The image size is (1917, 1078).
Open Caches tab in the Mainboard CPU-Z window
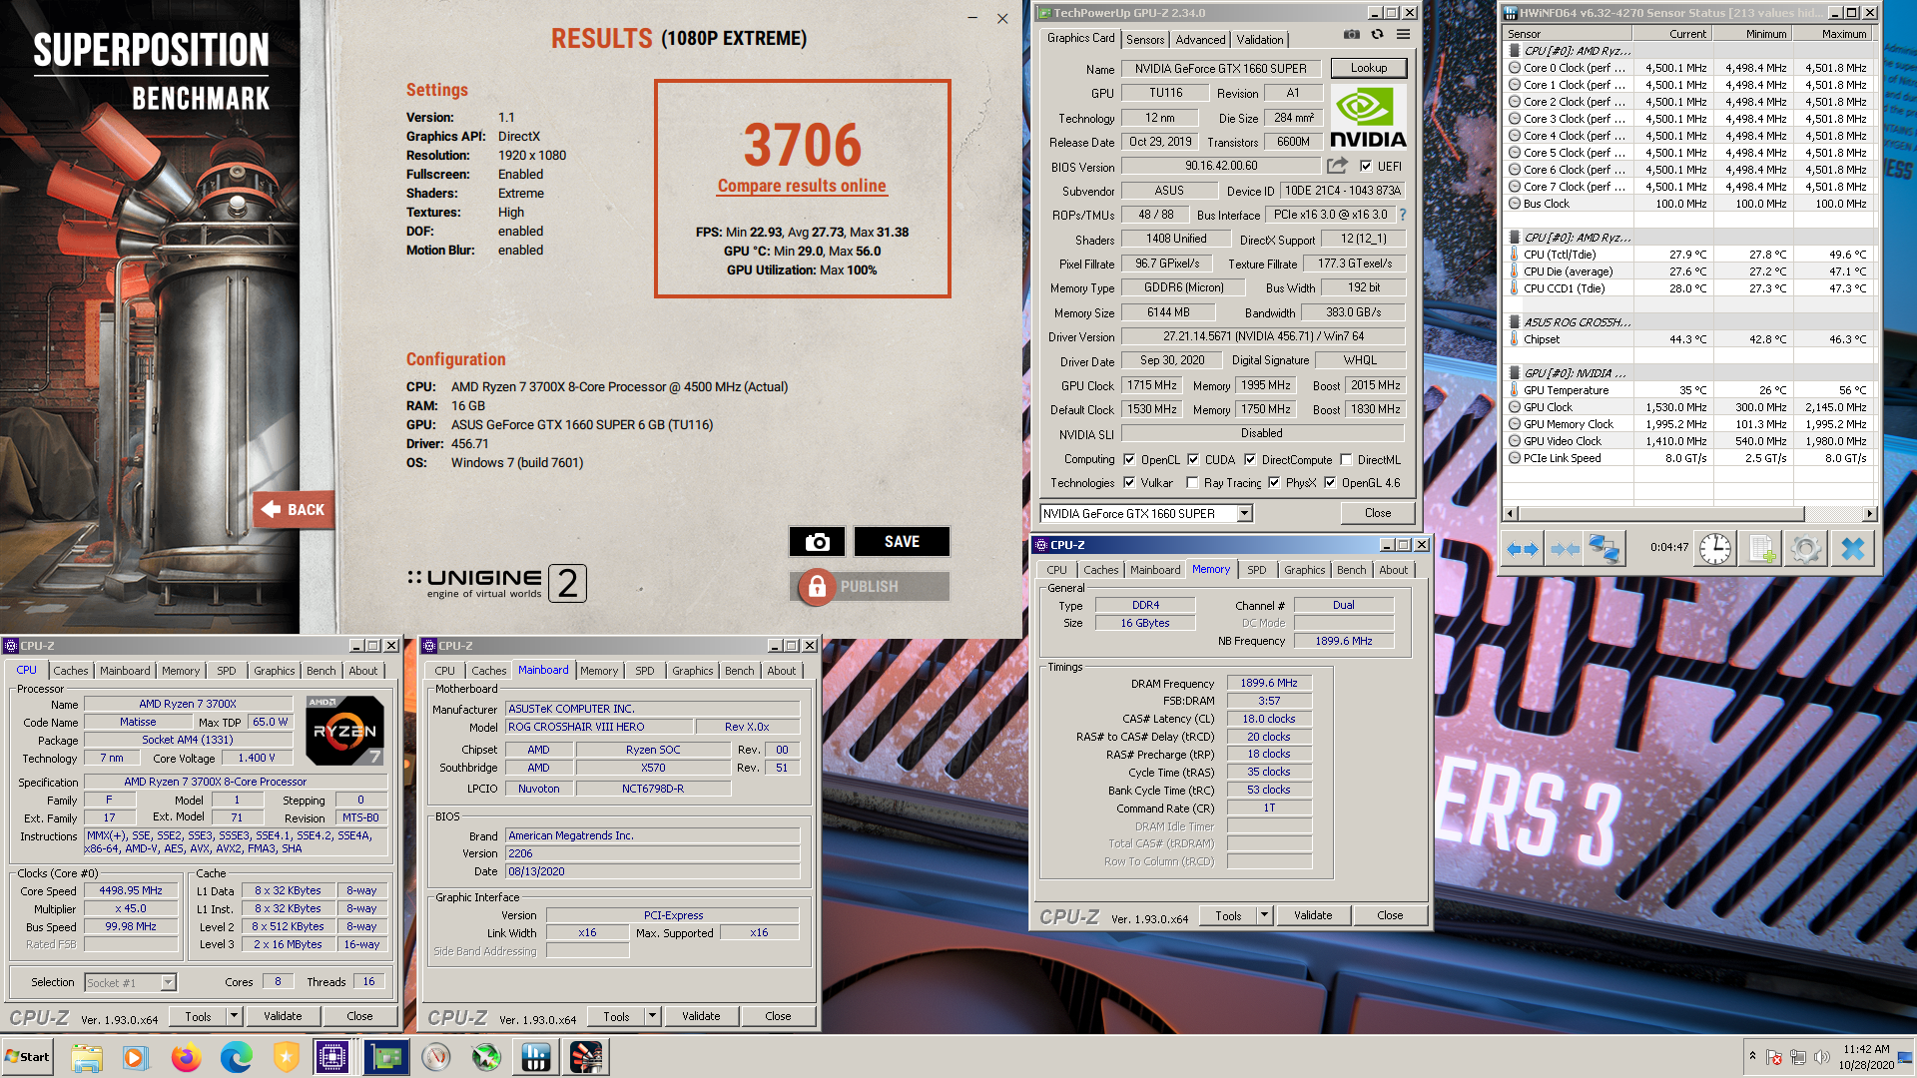coord(489,671)
